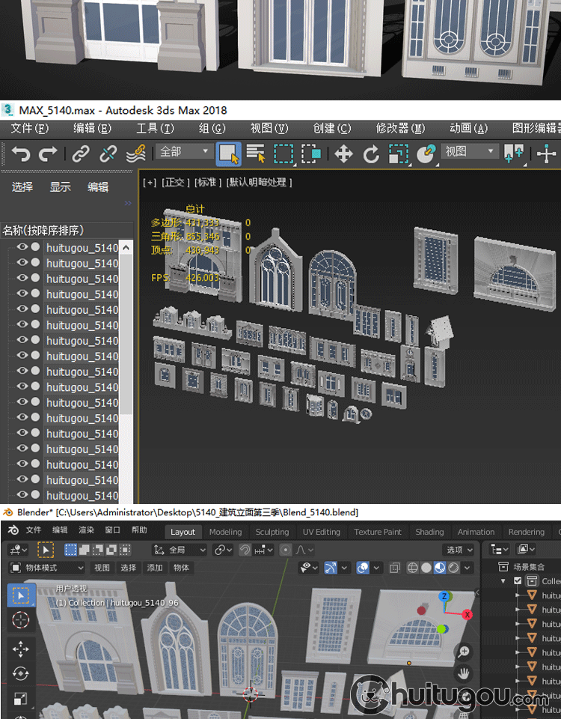The image size is (561, 719).
Task: Toggle the Collection checkbox in outliner
Action: (518, 580)
